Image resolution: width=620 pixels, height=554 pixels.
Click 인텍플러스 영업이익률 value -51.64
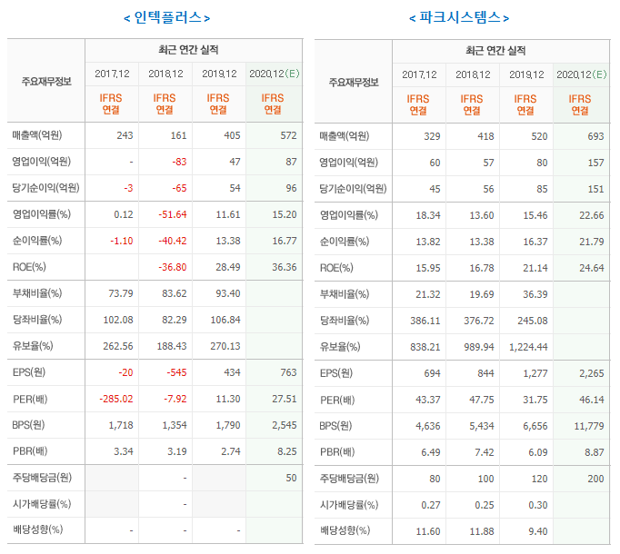pyautogui.click(x=173, y=214)
